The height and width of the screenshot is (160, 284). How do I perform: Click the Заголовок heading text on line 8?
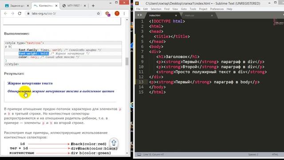(x=177, y=57)
